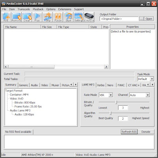Click file list scrollbar right arrow

tap(106, 67)
